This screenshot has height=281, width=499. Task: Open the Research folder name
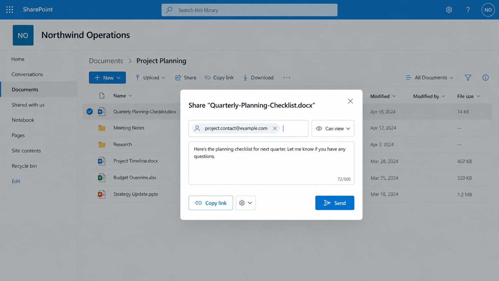pyautogui.click(x=123, y=145)
